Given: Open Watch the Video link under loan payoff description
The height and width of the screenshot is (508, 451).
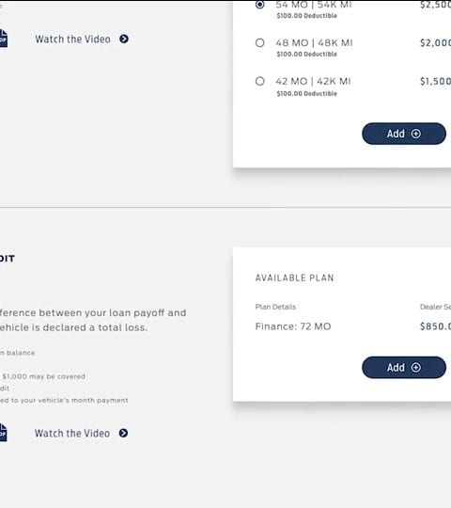Looking at the screenshot, I should (72, 433).
